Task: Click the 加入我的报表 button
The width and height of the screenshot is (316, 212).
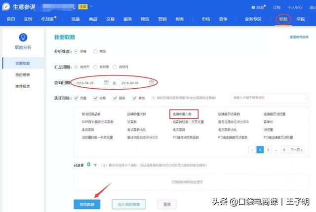Action: point(129,204)
